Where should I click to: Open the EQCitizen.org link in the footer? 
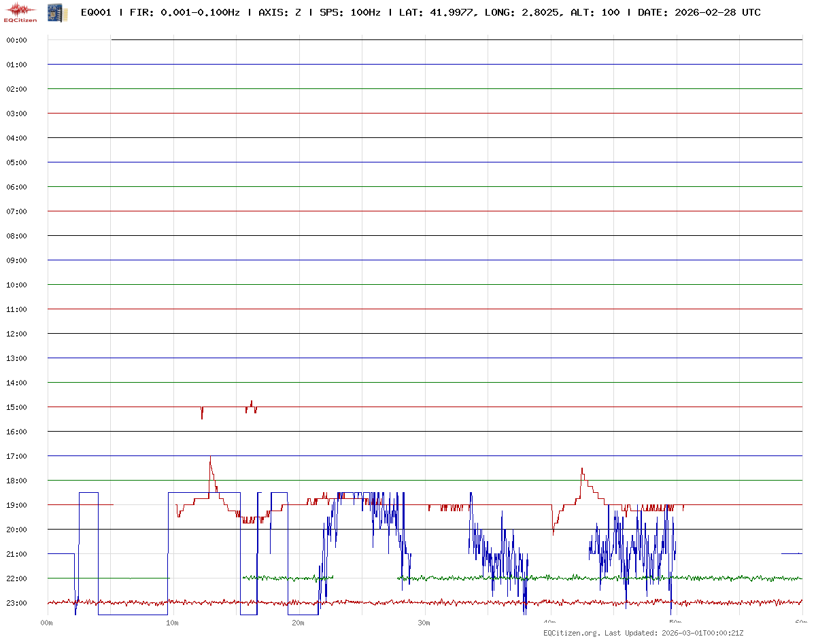pos(572,633)
